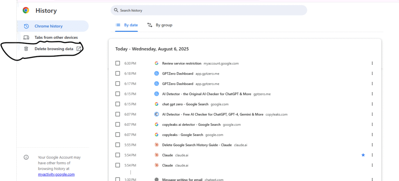This screenshot has height=181, width=399.
Task: Open the 6:18 PM GPTZero Dashboard entry
Action: point(178,73)
